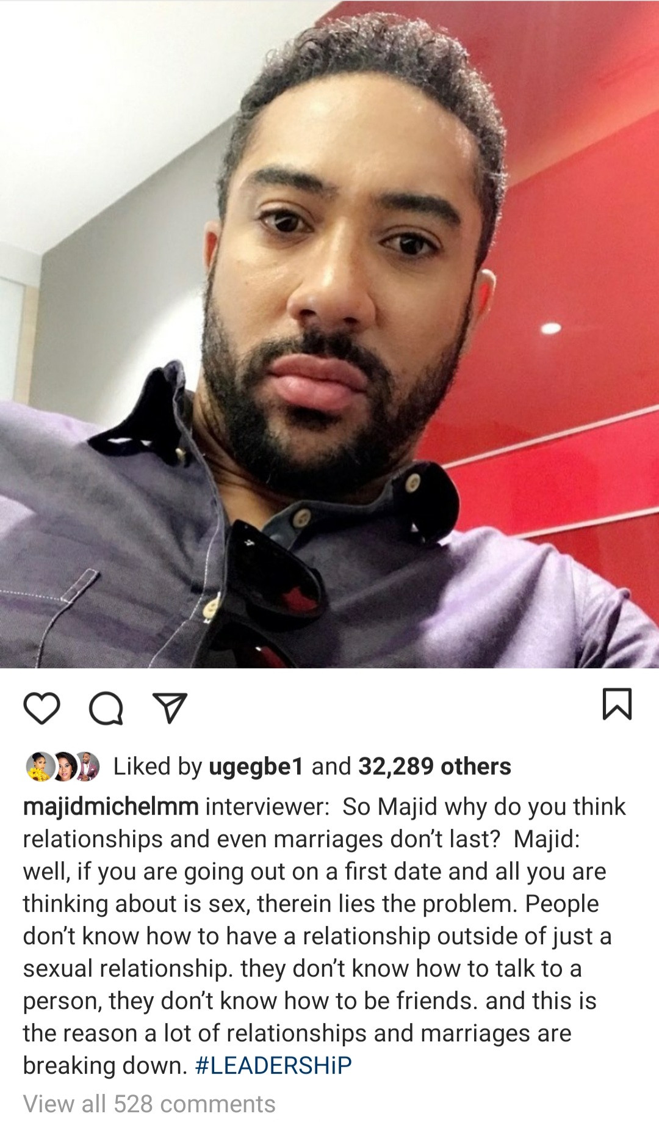Image resolution: width=659 pixels, height=1122 pixels.
Task: Open the second liker avatar
Action: 63,767
